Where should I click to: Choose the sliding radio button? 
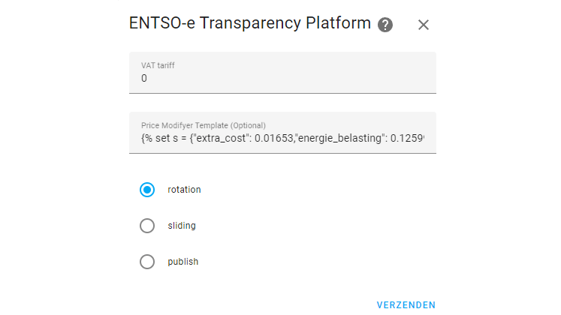click(x=147, y=226)
